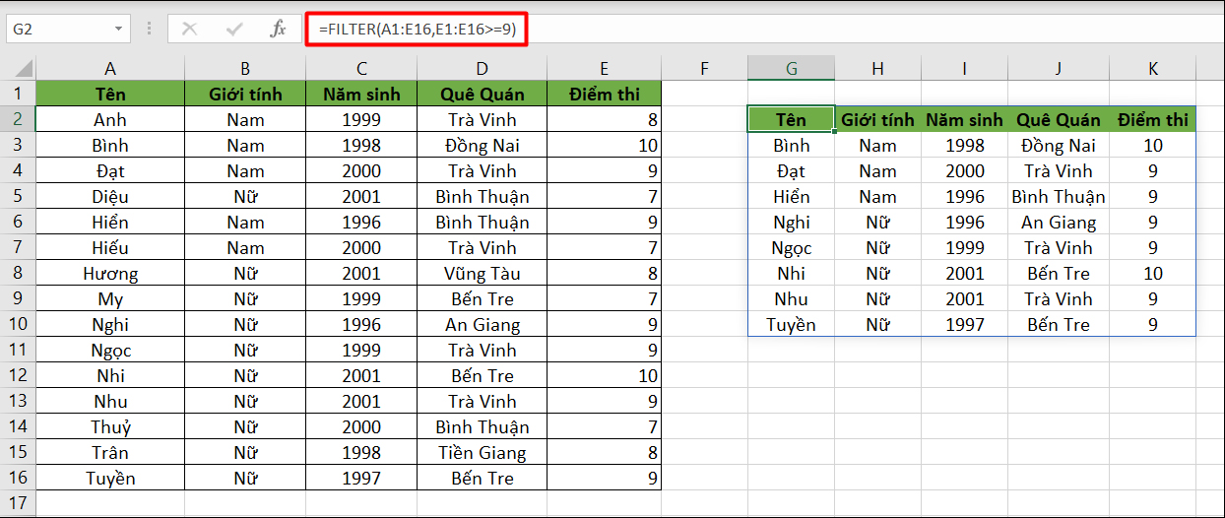
Task: Select the cell Tuyền in filtered column G
Action: tap(791, 324)
